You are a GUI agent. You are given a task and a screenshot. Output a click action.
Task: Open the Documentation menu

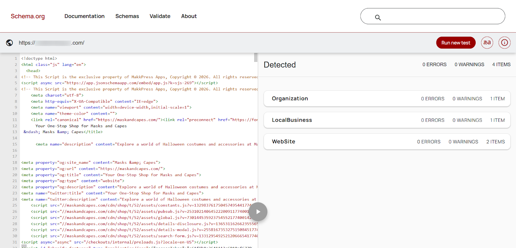click(84, 16)
